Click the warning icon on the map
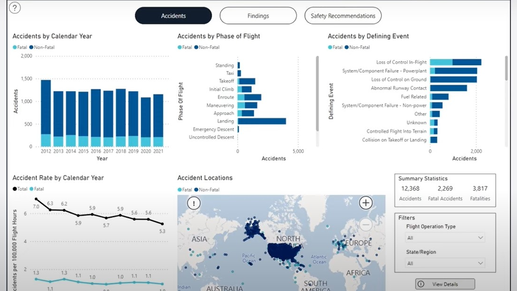 pyautogui.click(x=193, y=202)
